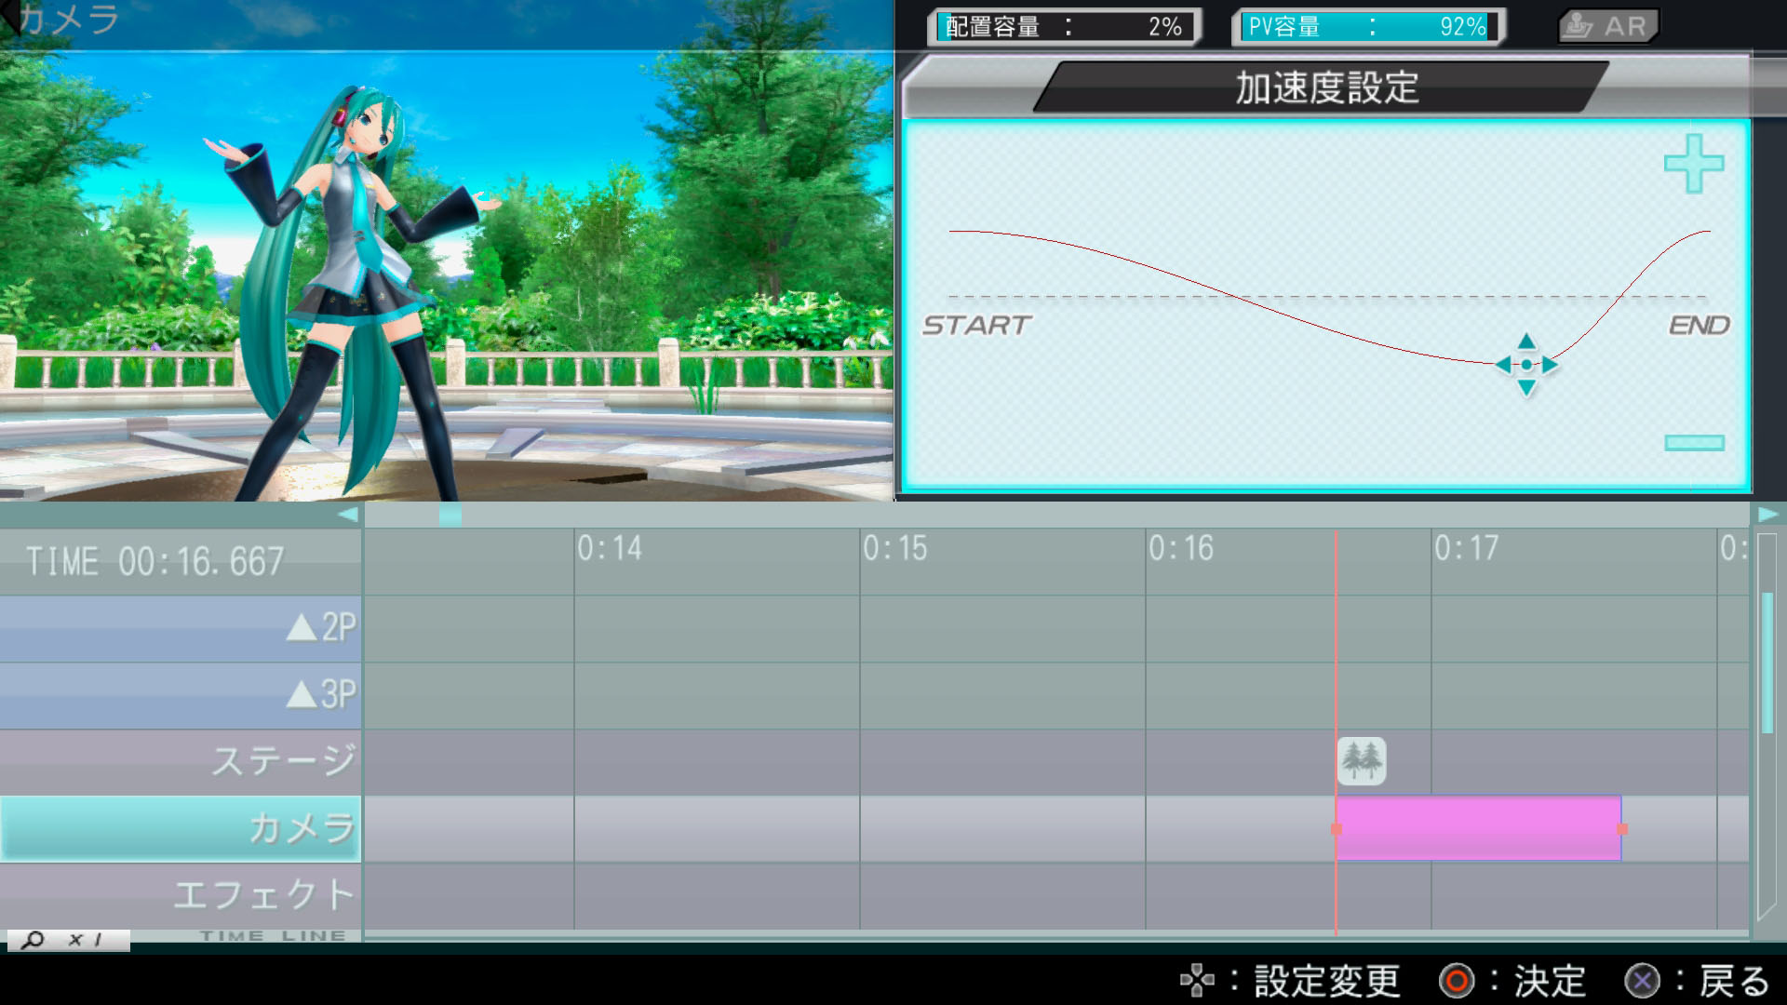Expand the 3P track triangle
This screenshot has height=1005, width=1787.
[302, 695]
